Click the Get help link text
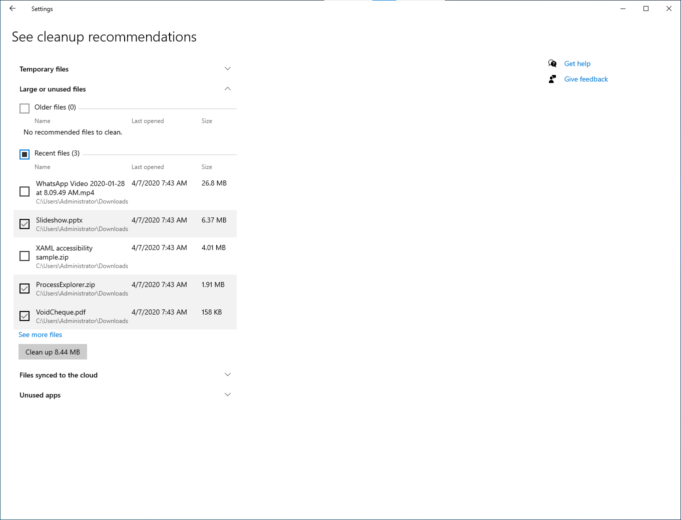This screenshot has width=681, height=520. (x=577, y=63)
